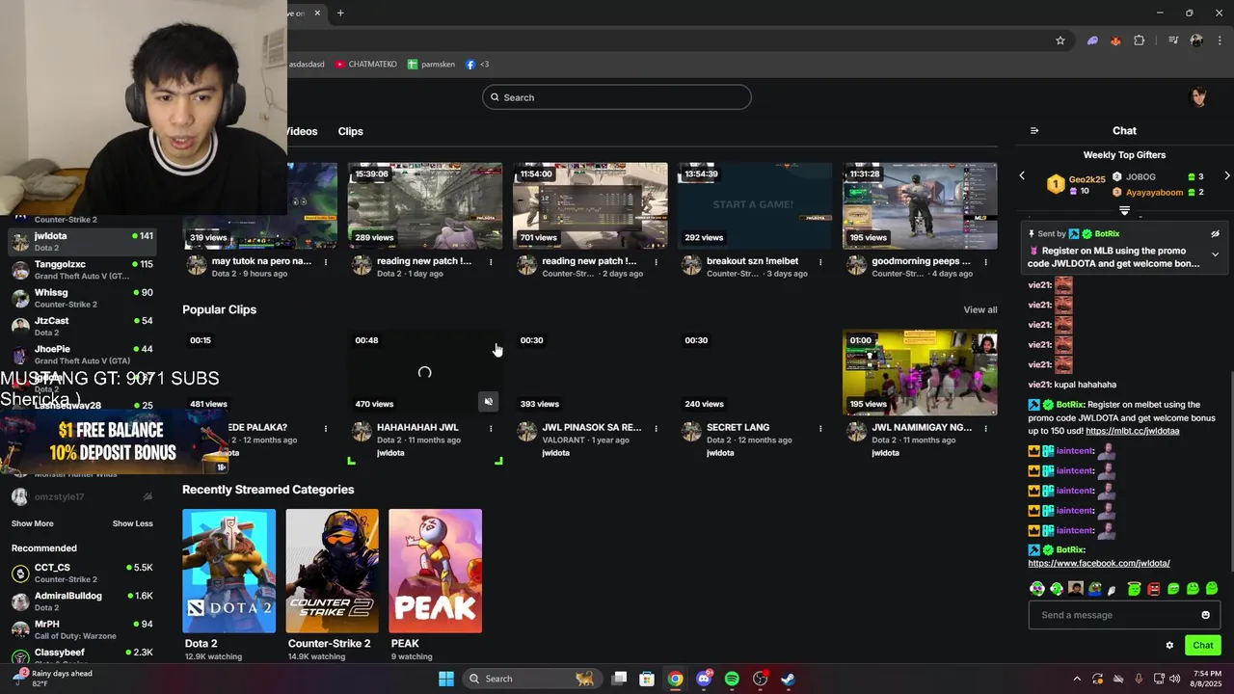Open Discord from the taskbar

[704, 679]
